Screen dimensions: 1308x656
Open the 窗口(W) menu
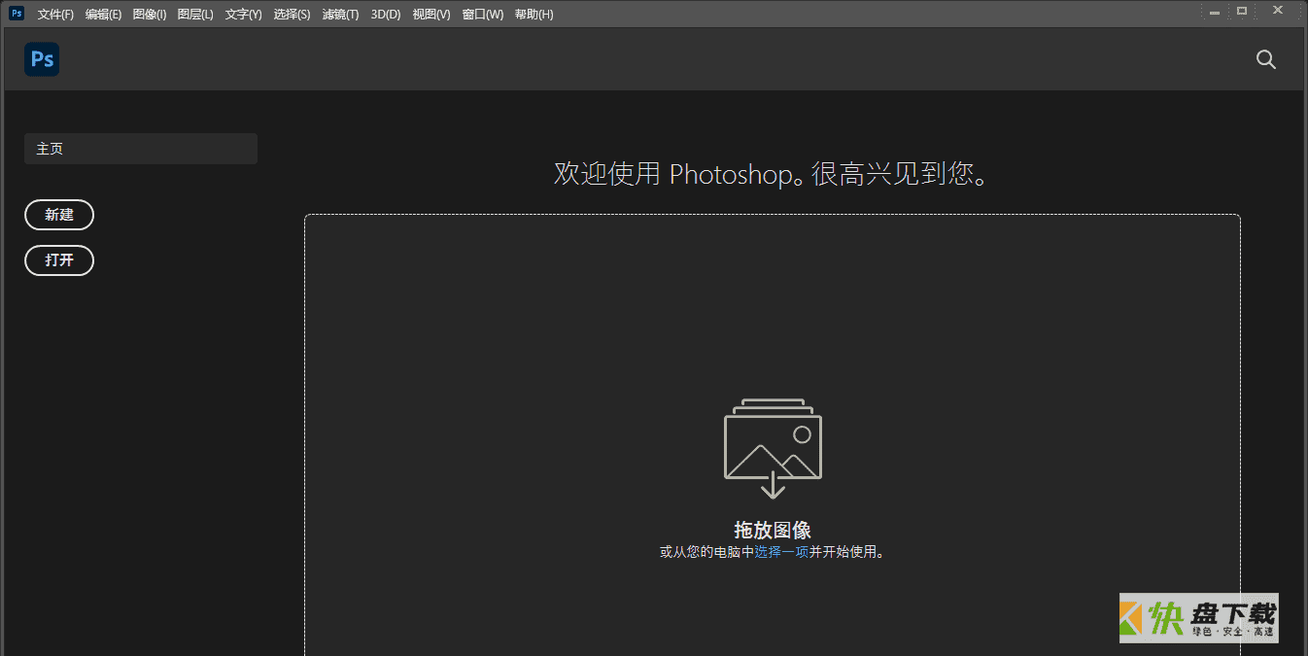(482, 15)
